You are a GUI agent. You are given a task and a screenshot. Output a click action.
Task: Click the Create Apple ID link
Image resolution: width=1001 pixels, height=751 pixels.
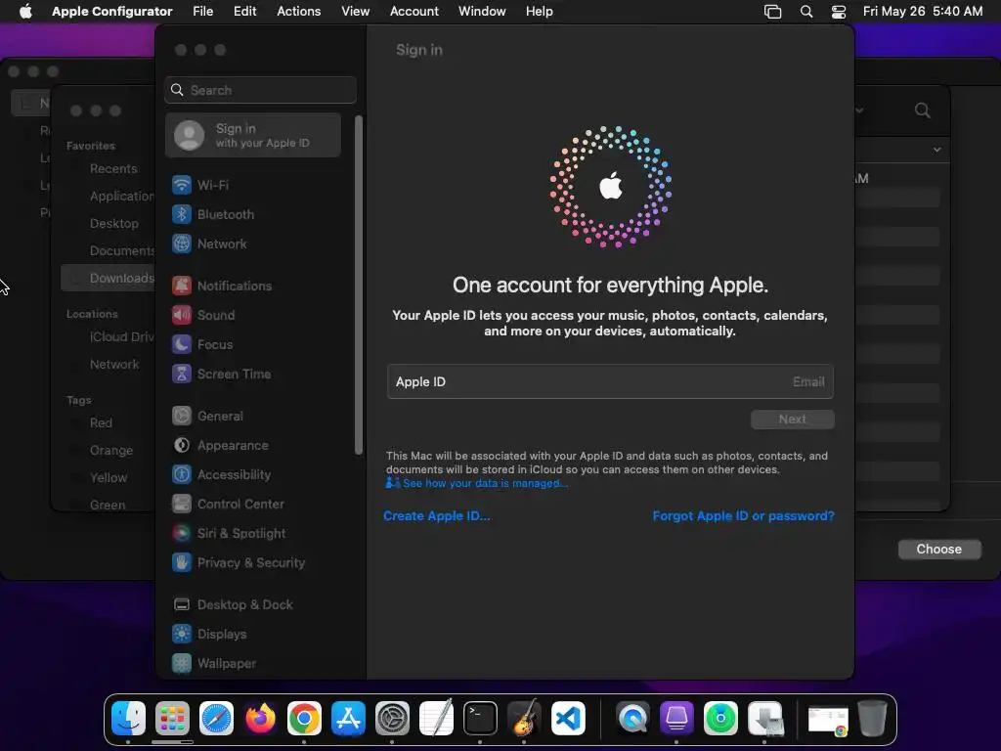coord(437,516)
